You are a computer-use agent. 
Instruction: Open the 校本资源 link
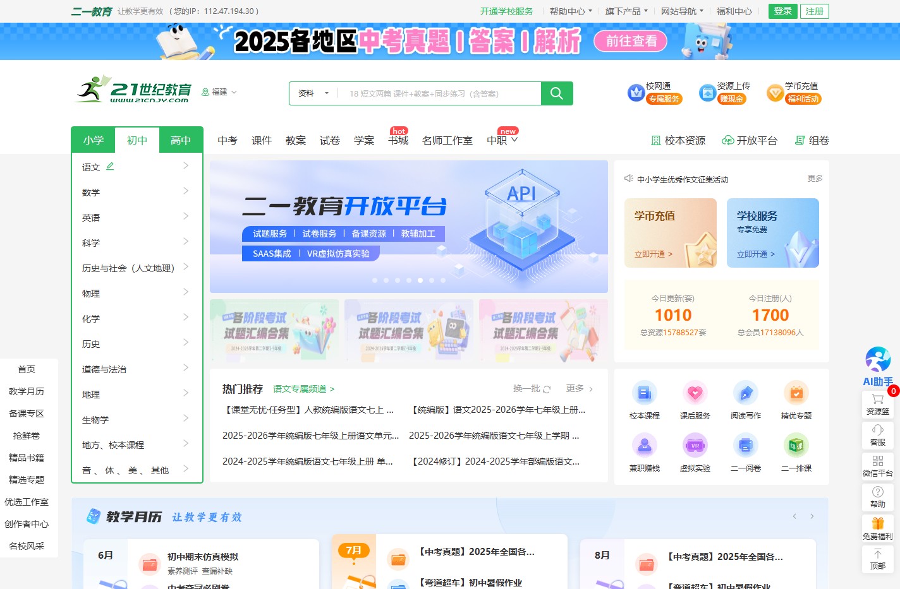point(678,140)
